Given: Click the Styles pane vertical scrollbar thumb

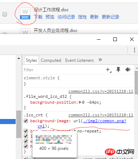Looking at the screenshot, I should pyautogui.click(x=137, y=83).
